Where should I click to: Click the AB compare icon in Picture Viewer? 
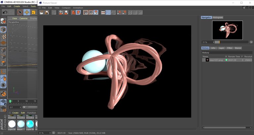[103, 13]
